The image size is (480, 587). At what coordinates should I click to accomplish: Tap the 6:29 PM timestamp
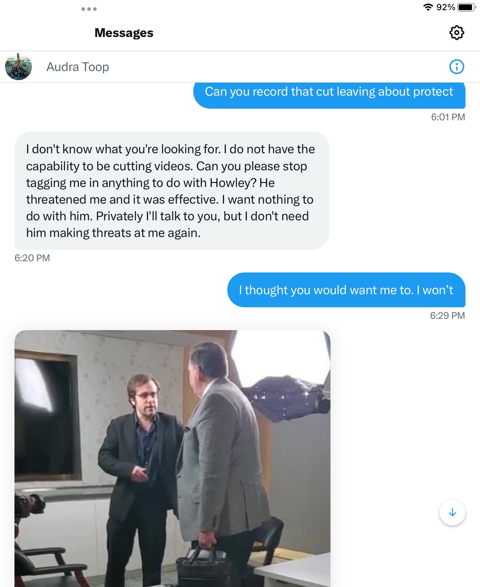[447, 316]
